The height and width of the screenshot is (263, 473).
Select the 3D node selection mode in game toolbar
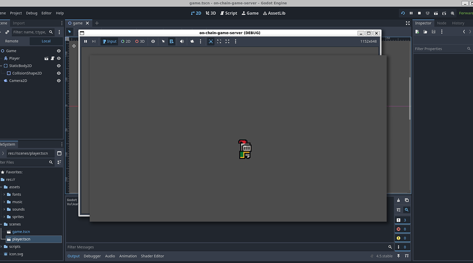tap(140, 41)
